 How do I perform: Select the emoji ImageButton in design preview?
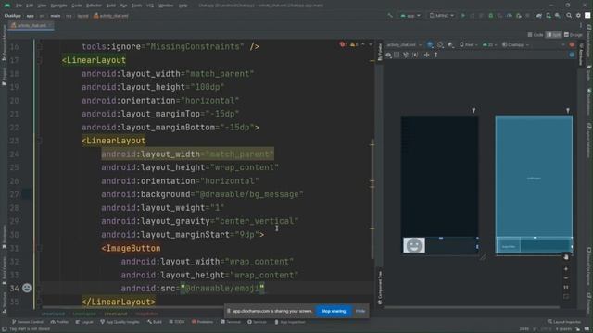coord(414,245)
